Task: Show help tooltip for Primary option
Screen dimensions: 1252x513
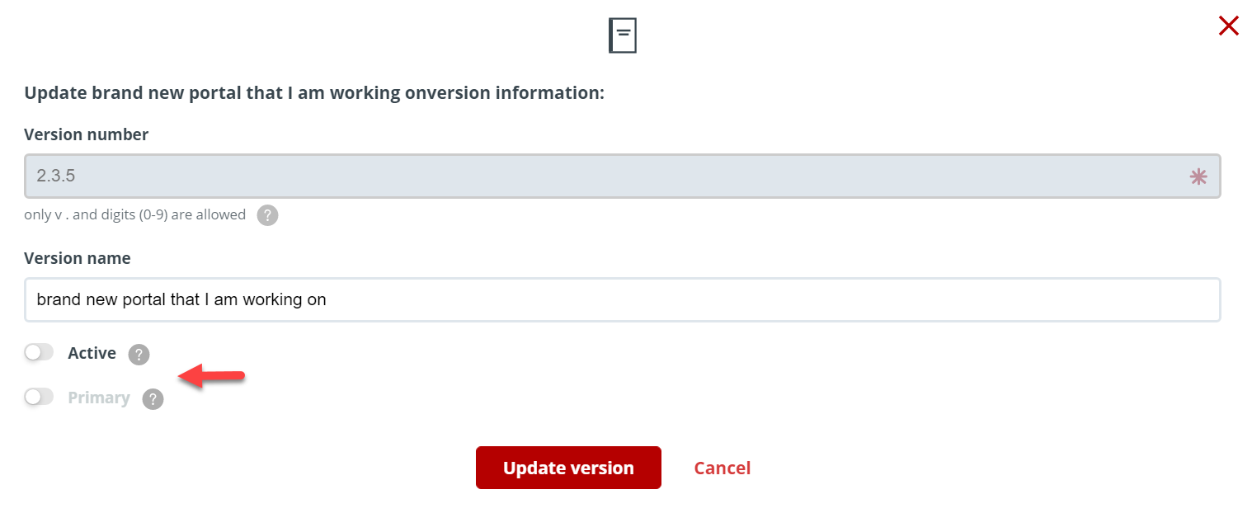Action: [153, 399]
